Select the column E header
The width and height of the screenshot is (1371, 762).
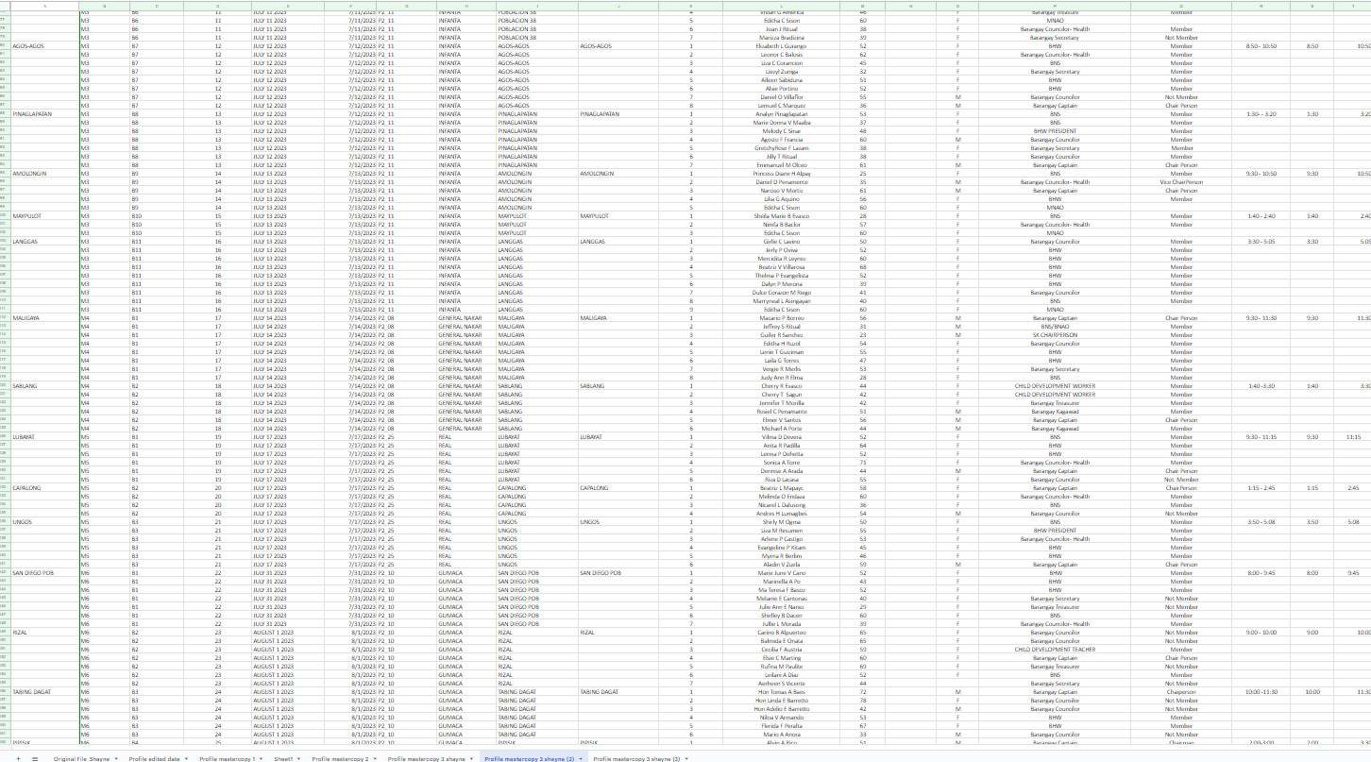287,6
